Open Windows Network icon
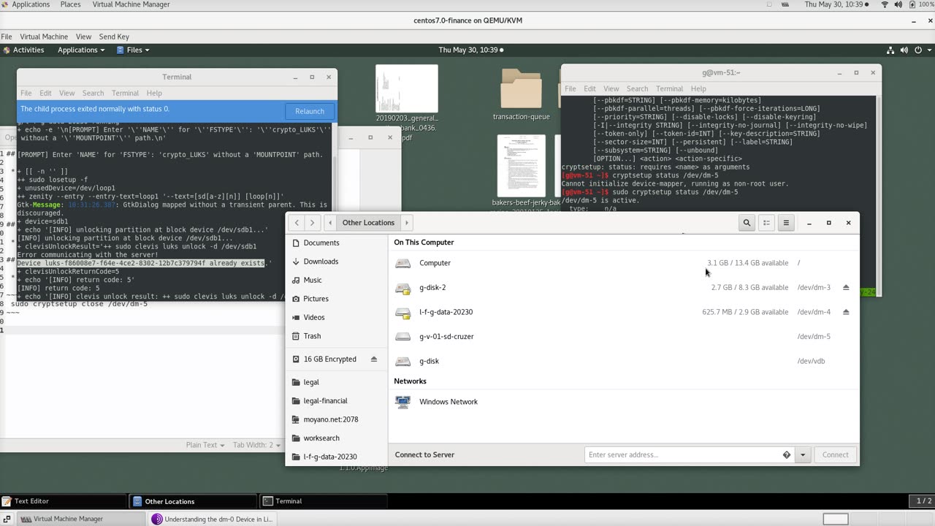Screen dimensions: 935x526 click(402, 402)
